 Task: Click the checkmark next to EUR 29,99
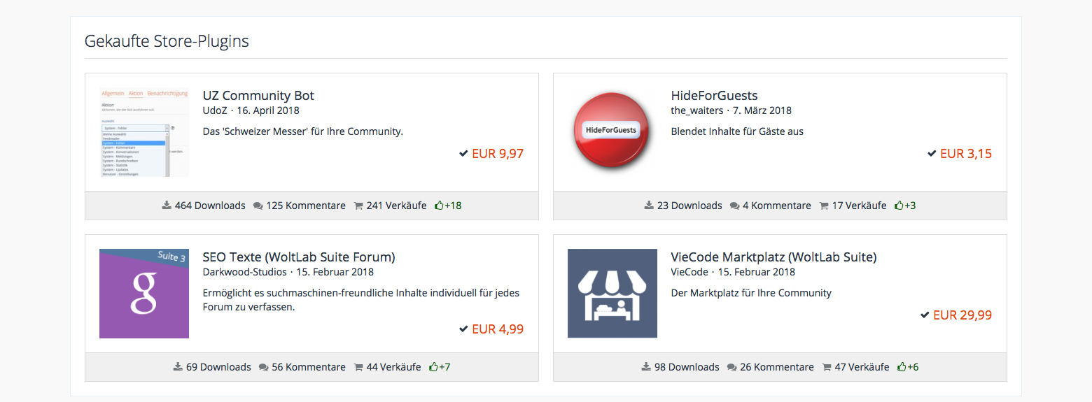click(x=925, y=315)
